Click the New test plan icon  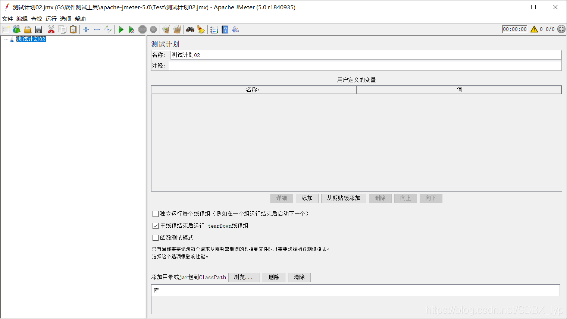point(6,29)
